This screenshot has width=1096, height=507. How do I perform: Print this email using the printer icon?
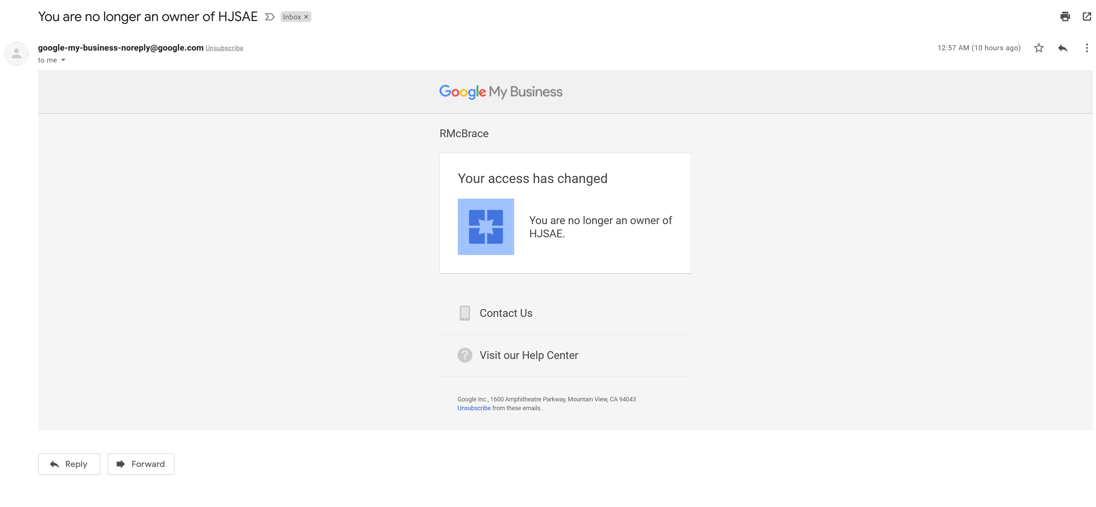click(1064, 17)
